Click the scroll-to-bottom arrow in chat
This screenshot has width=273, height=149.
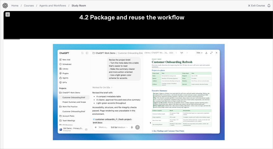coord(117,119)
